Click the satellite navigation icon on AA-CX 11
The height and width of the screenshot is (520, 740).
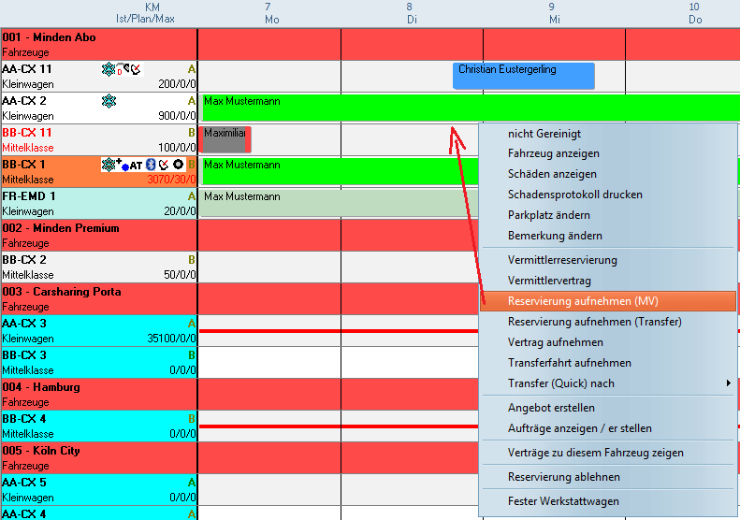click(x=135, y=69)
